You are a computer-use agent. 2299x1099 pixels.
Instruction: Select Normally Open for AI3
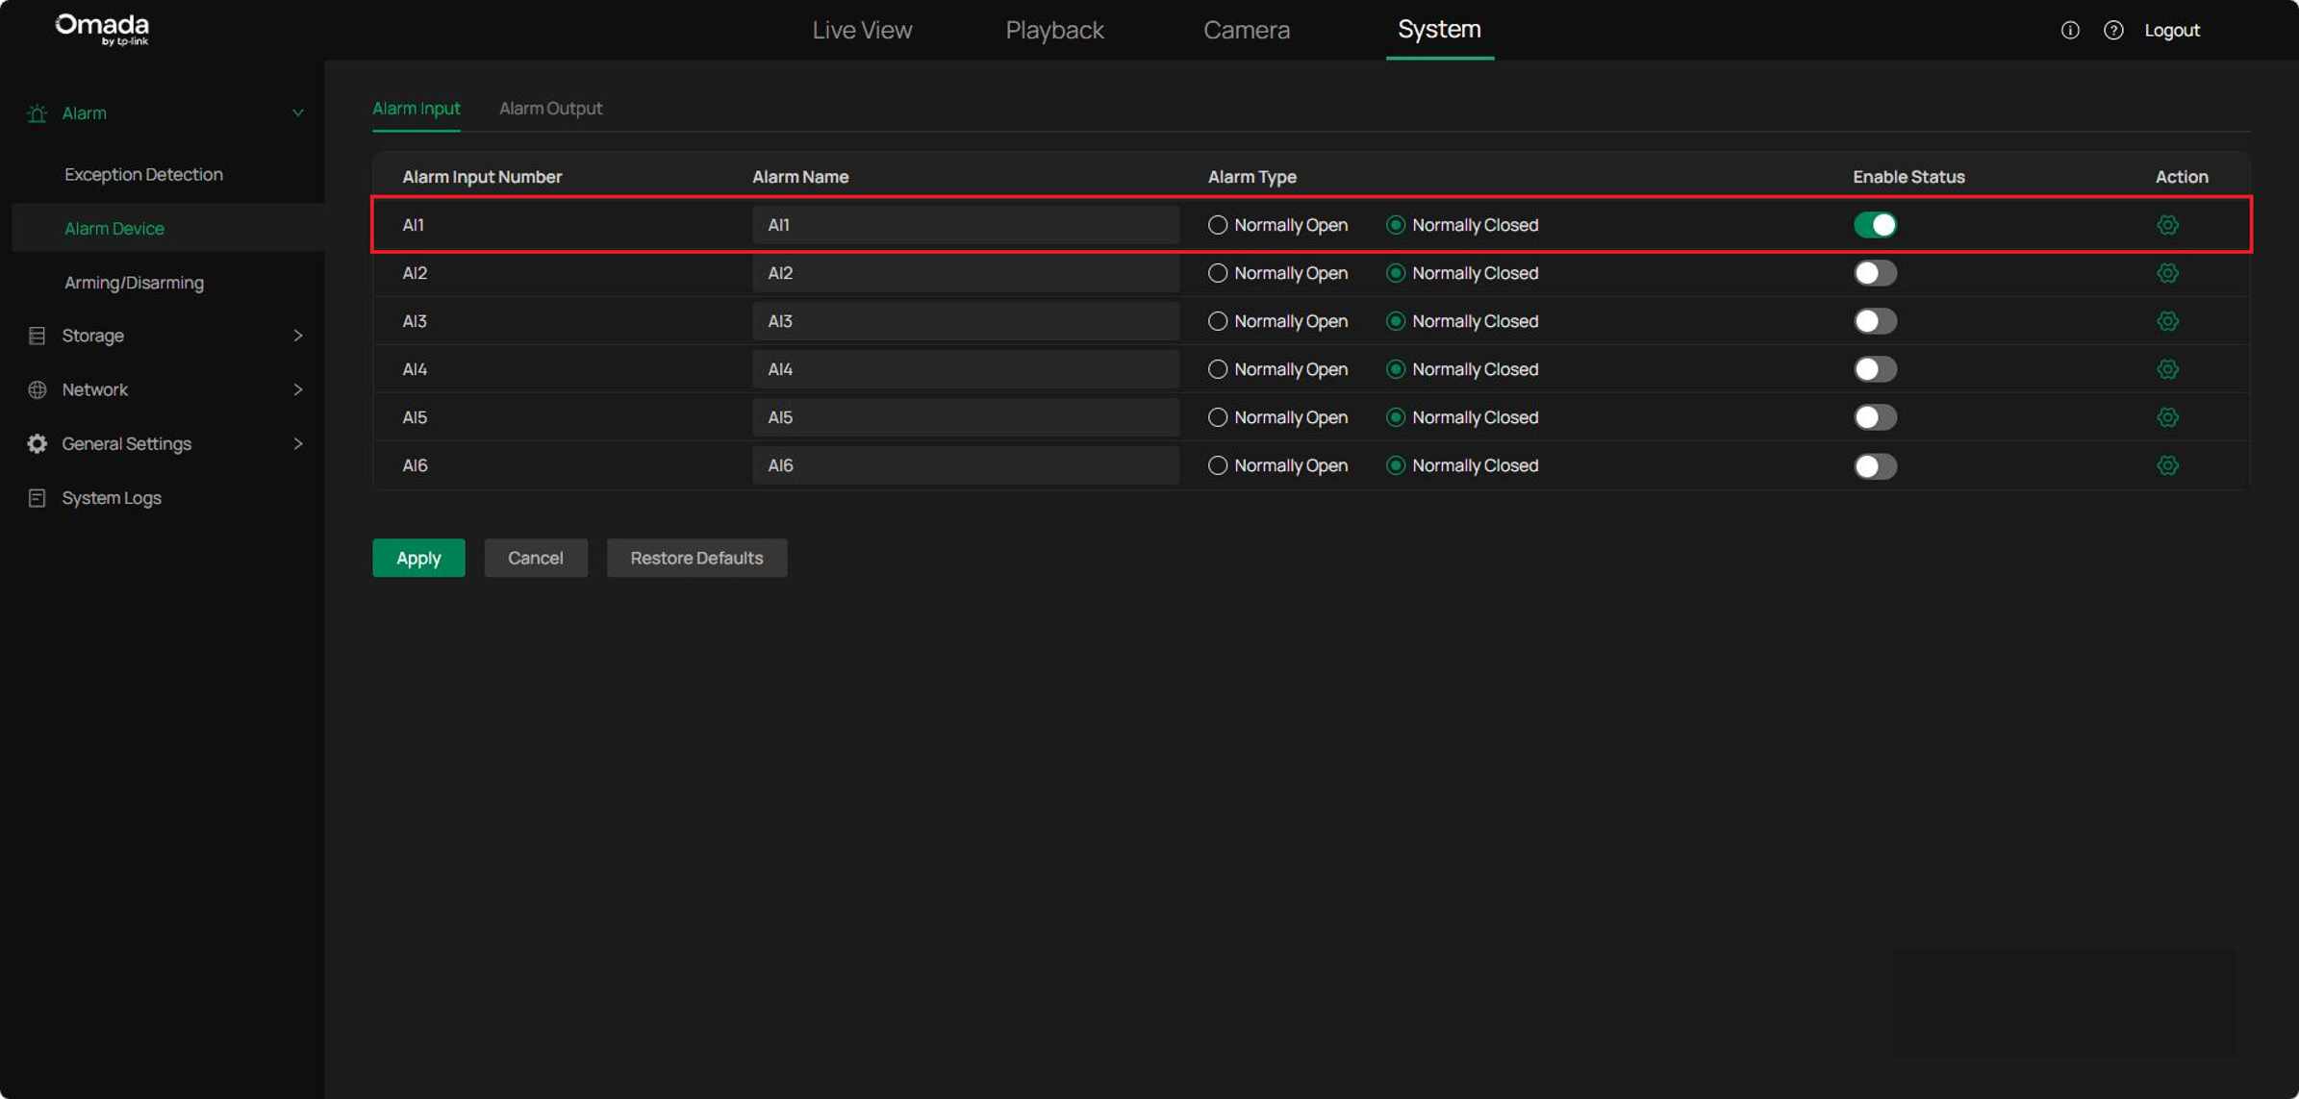(x=1217, y=321)
